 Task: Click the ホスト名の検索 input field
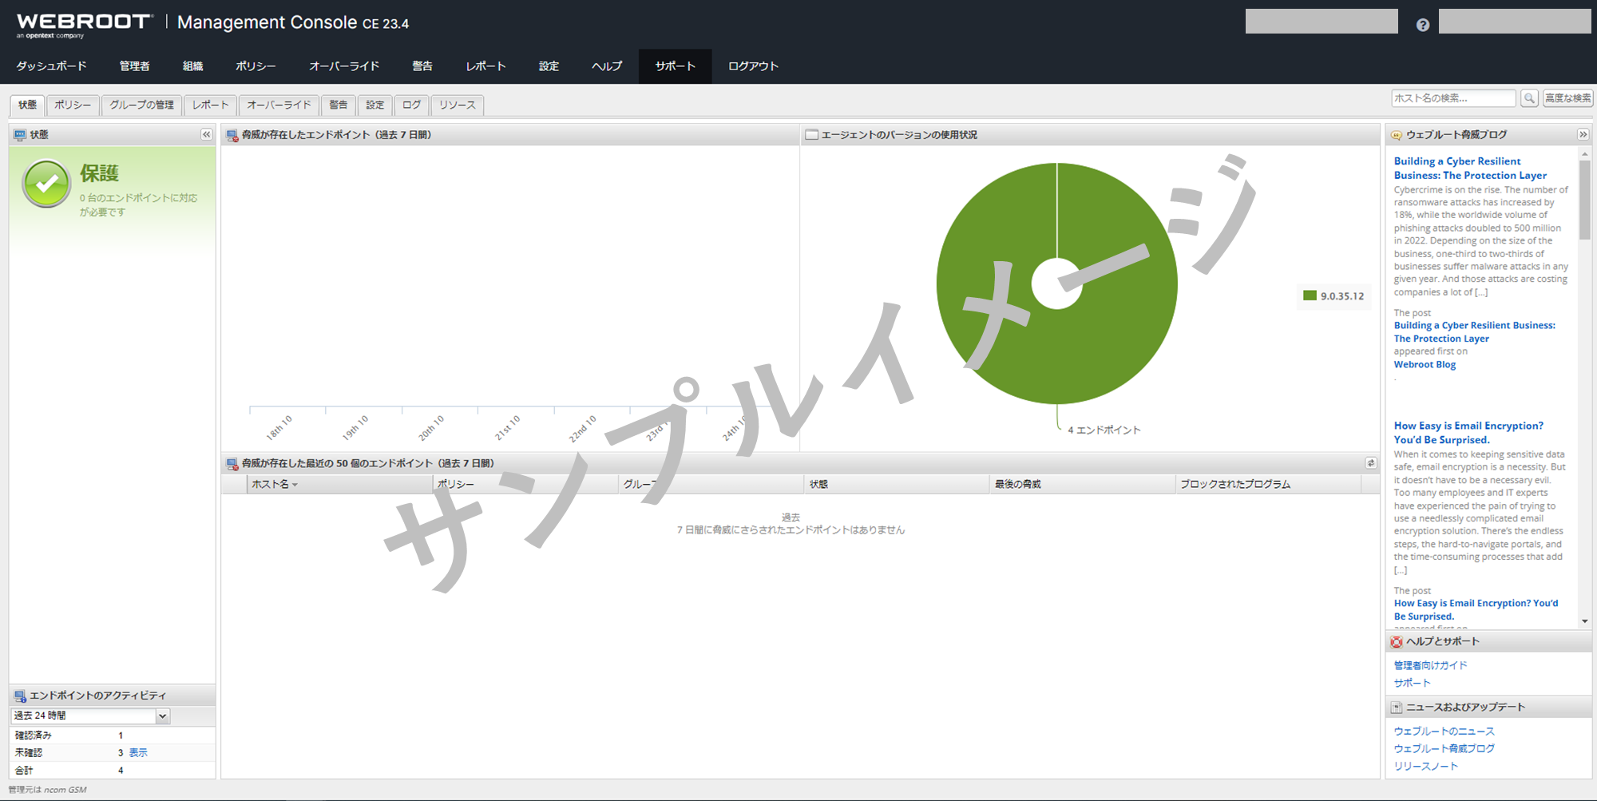pos(1452,98)
